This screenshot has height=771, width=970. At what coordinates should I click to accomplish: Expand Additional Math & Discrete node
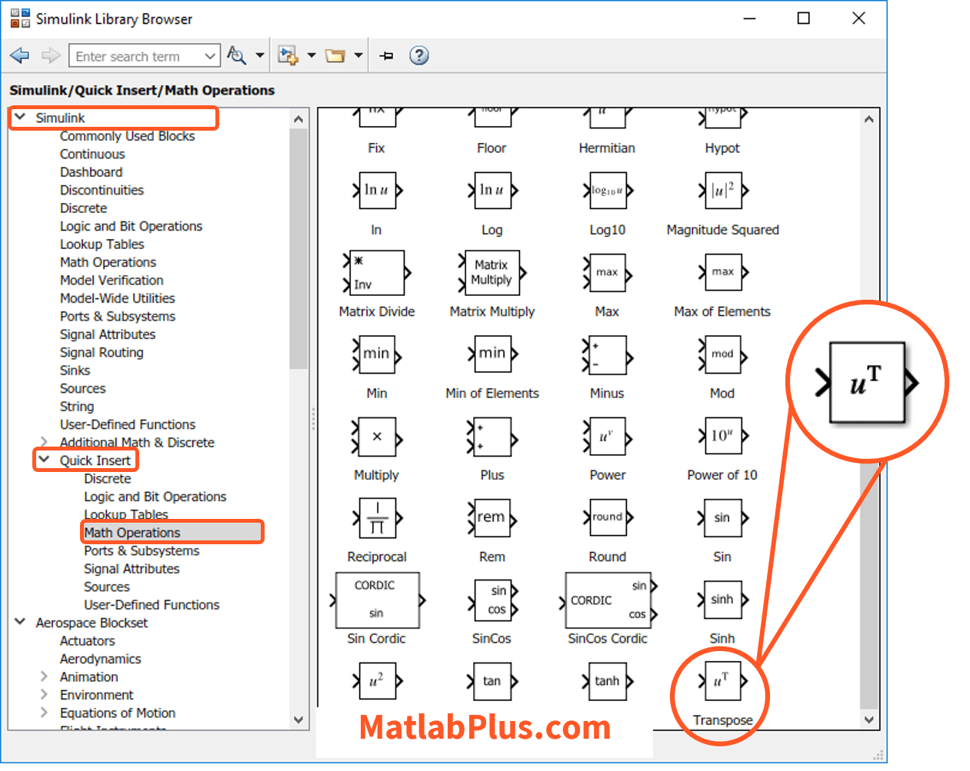45,442
